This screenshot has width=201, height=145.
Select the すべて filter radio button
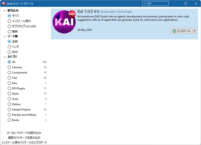pos(9,16)
